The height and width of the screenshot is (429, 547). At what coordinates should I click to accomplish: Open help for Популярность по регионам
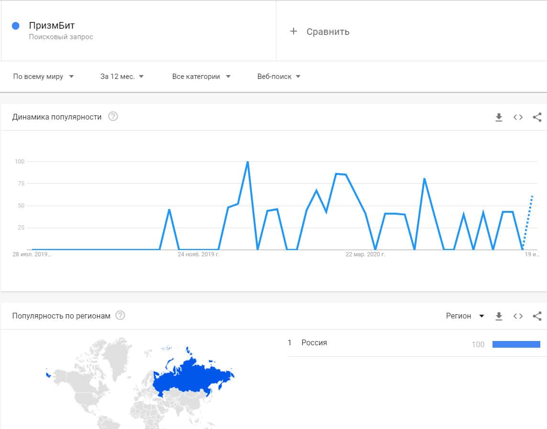click(120, 316)
